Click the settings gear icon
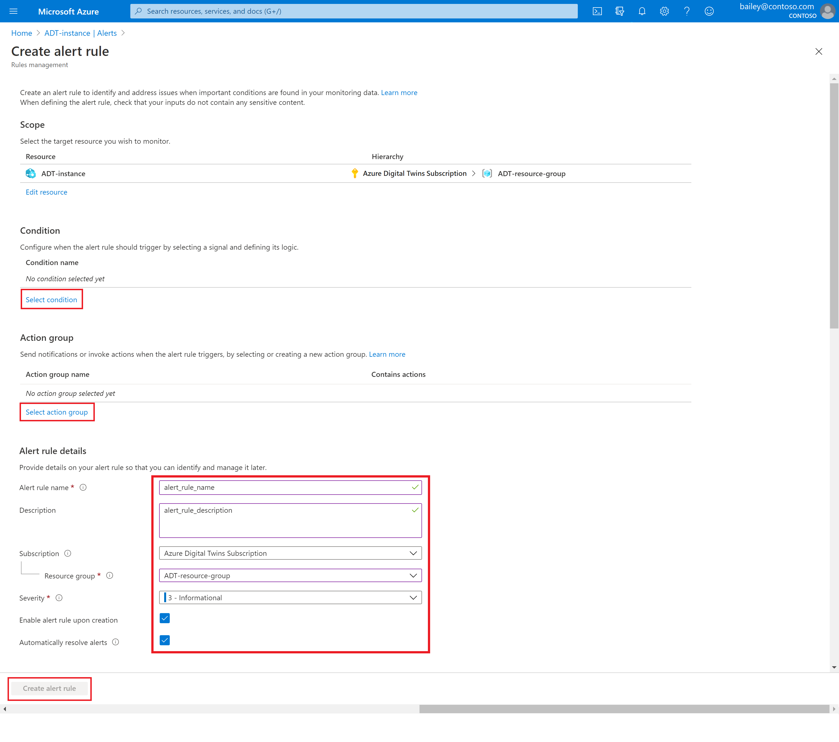The height and width of the screenshot is (742, 839). (x=664, y=11)
